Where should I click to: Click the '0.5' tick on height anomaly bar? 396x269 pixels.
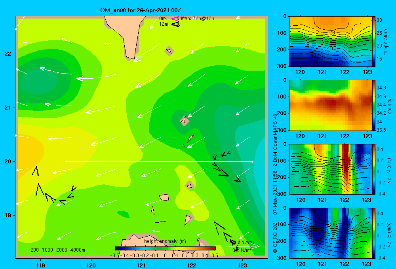[x=215, y=256]
